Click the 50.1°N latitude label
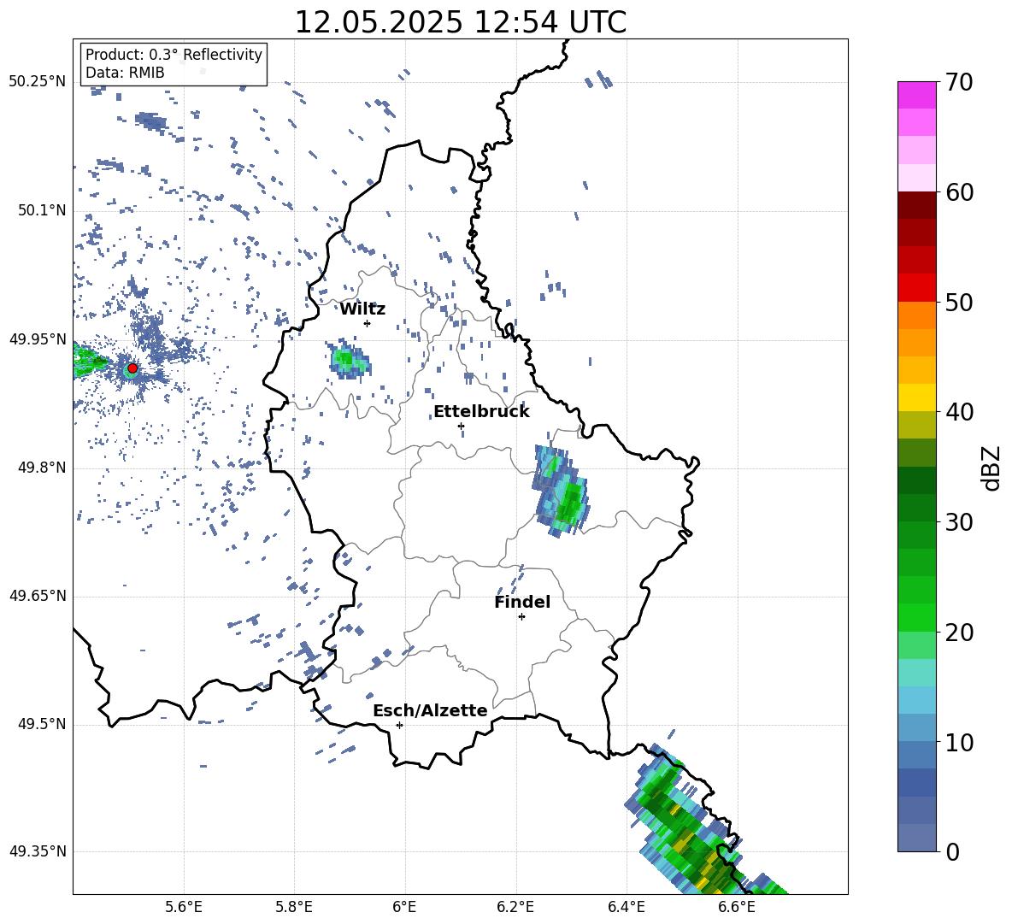1012x924 pixels. [x=42, y=210]
